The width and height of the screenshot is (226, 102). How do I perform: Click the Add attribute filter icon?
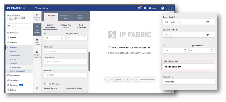click(x=36, y=8)
